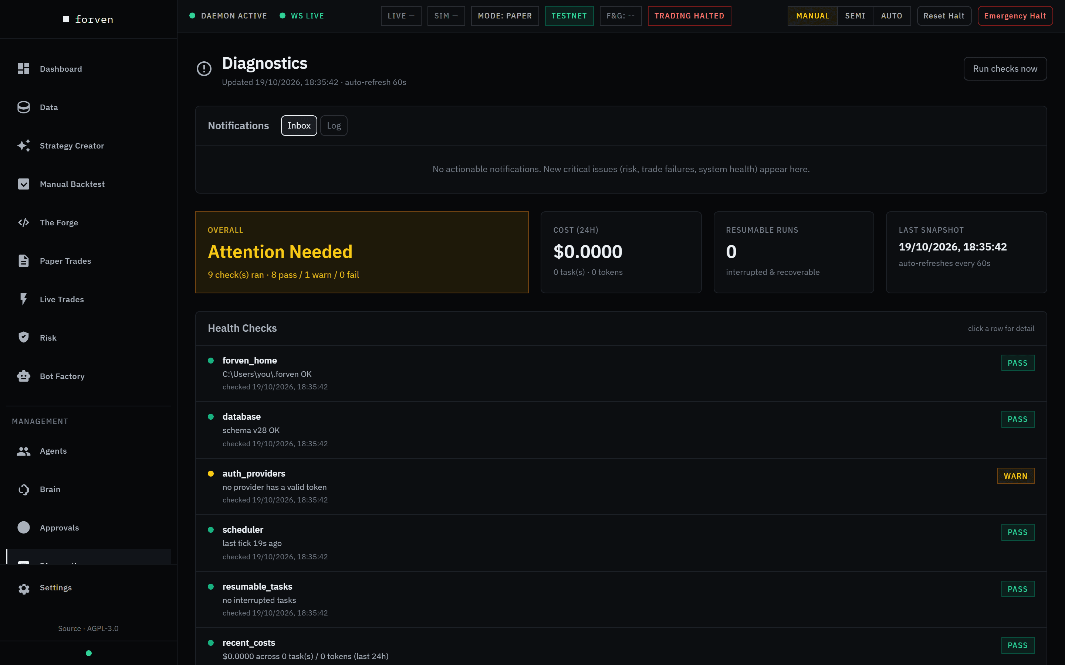The width and height of the screenshot is (1065, 665).
Task: Open the Paper Trades document icon
Action: coord(24,261)
